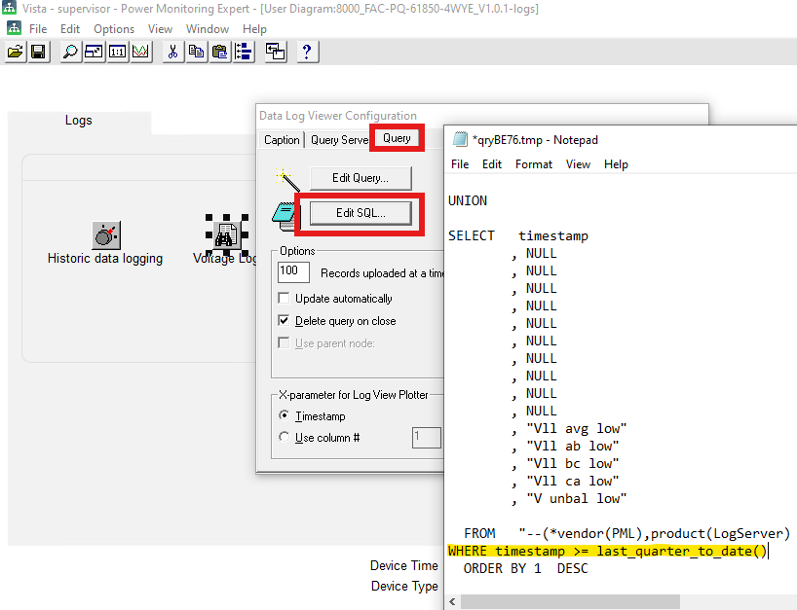Click the Logs label in diagram

78,121
